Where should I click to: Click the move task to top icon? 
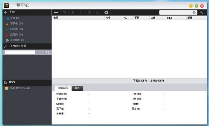point(90,12)
